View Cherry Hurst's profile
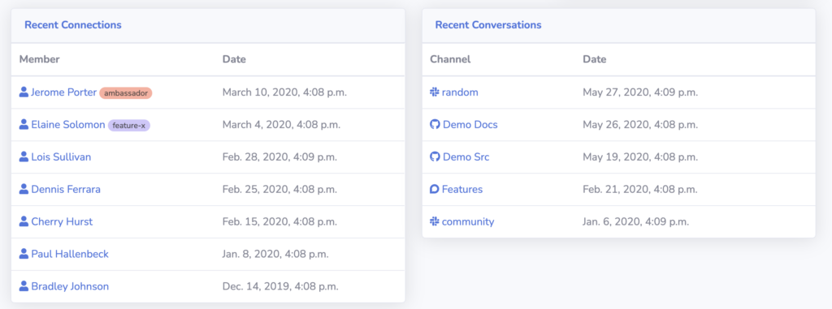Viewport: 832px width, 309px height. click(62, 221)
